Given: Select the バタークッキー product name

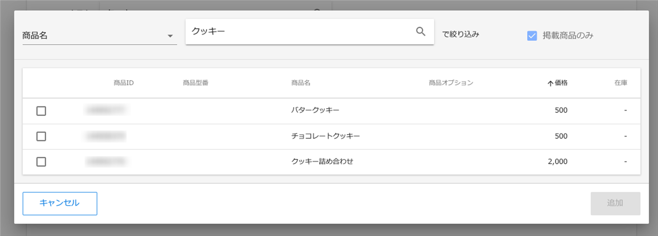Looking at the screenshot, I should click(315, 110).
